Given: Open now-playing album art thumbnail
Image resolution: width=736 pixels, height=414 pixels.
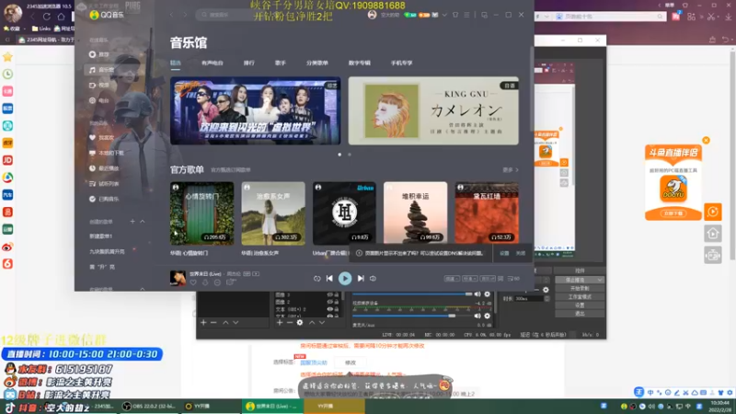Looking at the screenshot, I should [178, 278].
